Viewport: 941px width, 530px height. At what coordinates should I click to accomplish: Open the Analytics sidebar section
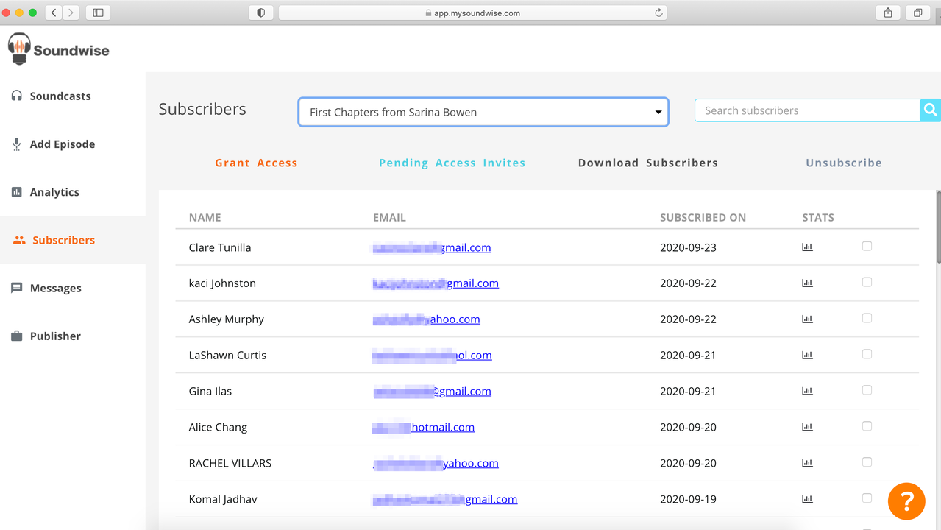tap(54, 192)
